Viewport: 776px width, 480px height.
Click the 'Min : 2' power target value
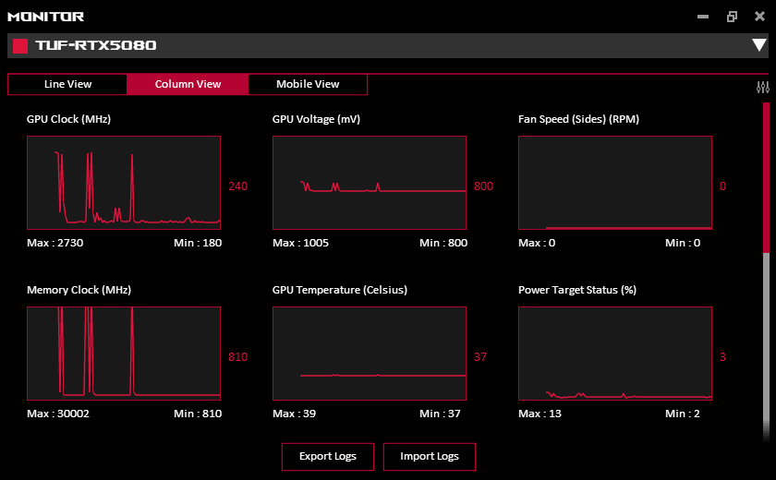tap(683, 414)
